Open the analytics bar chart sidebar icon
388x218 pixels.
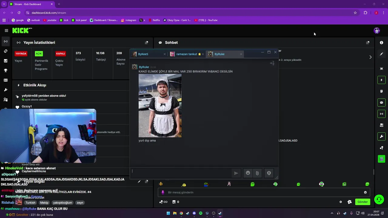5,61
